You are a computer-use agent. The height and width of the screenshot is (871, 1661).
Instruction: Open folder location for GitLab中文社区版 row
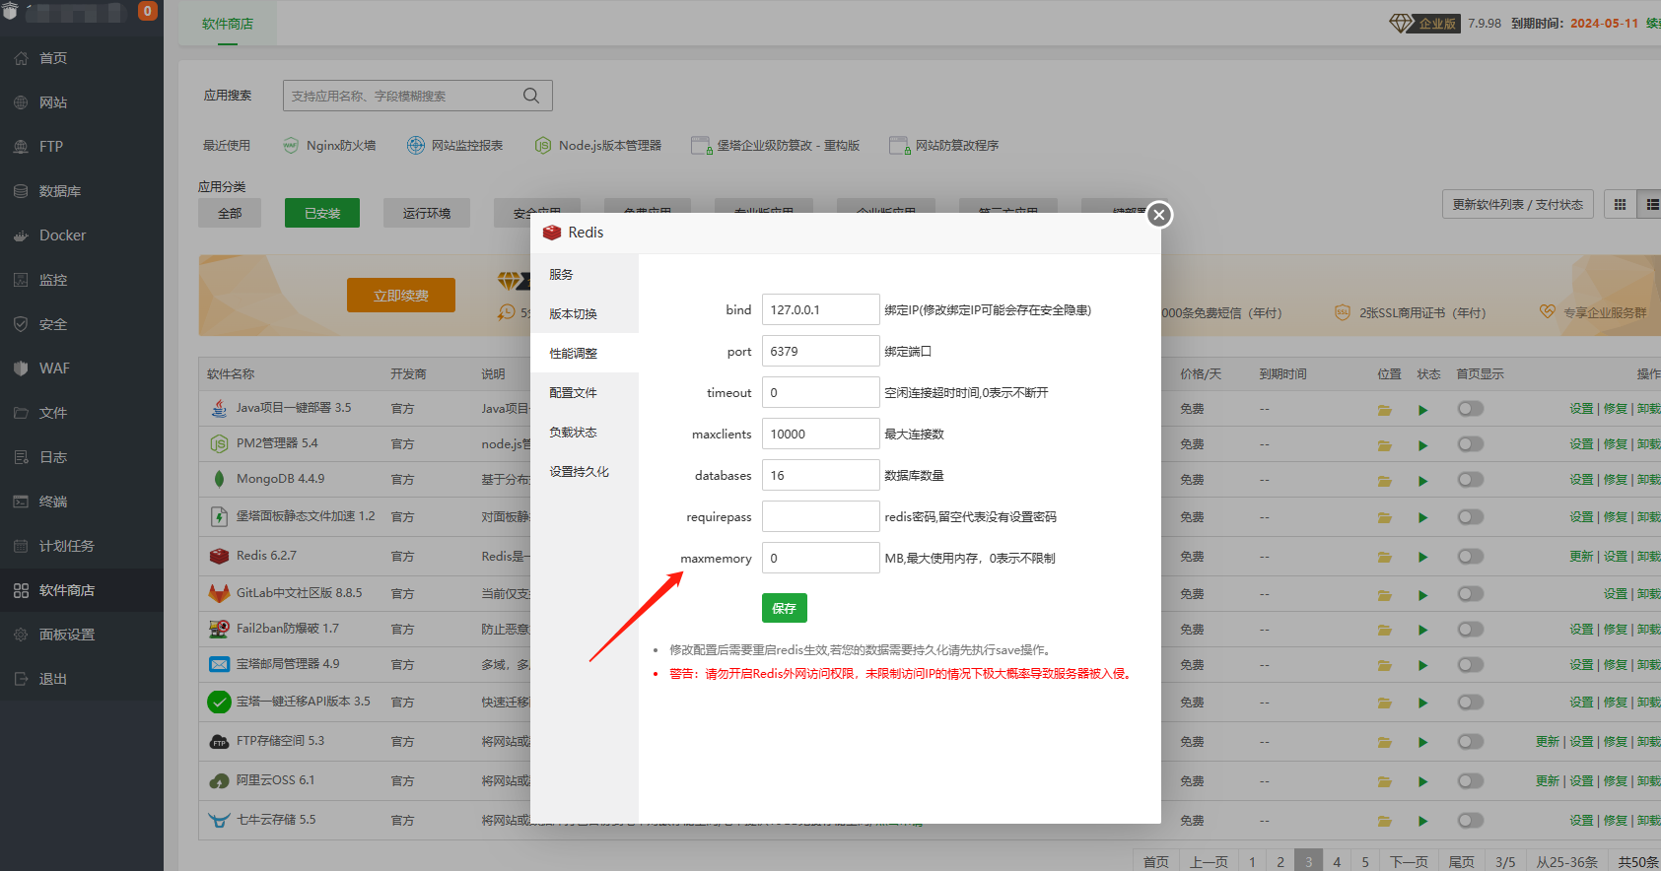1385,595
